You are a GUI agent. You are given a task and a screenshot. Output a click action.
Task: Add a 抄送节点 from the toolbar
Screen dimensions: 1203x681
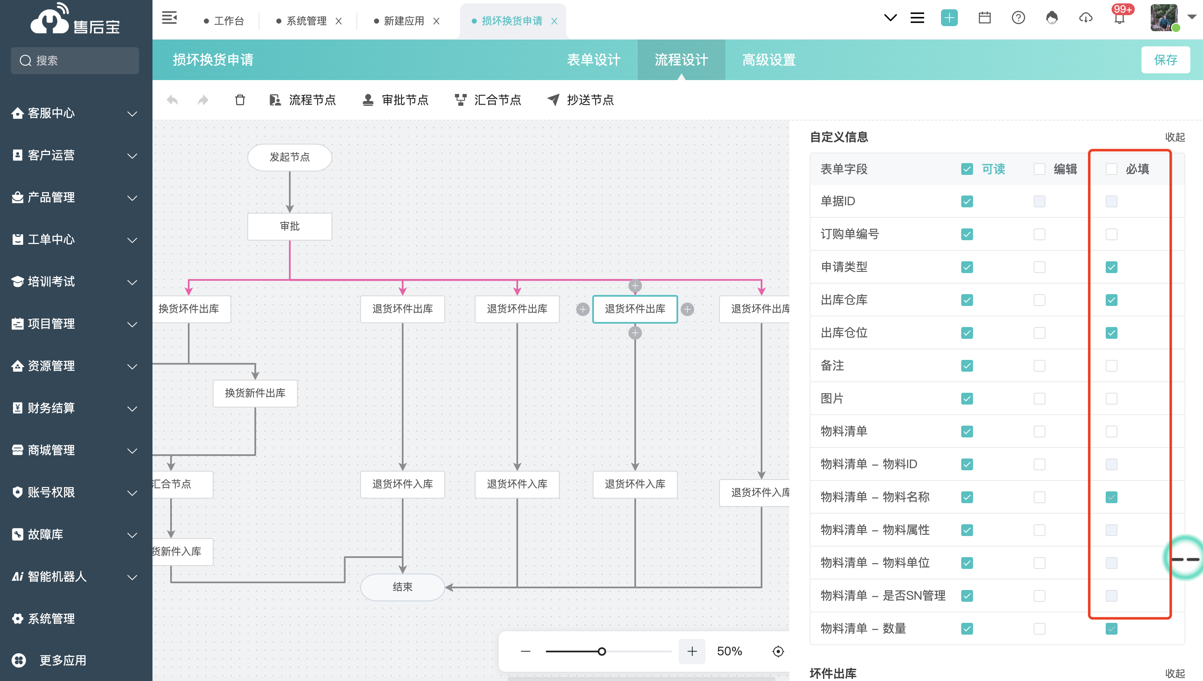coord(580,99)
